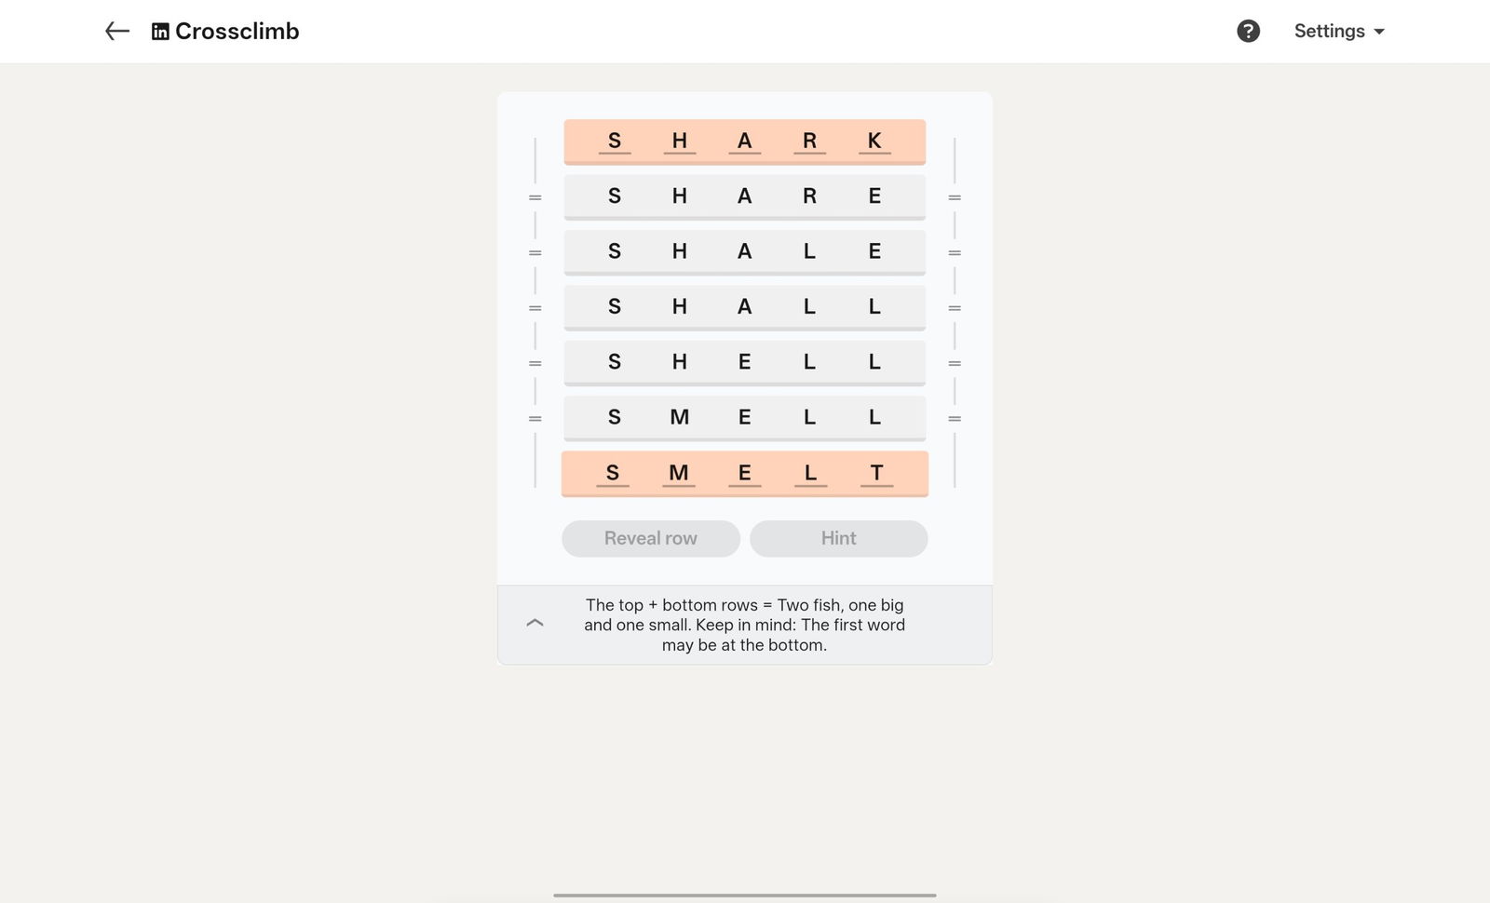Click right drag handle of SHALE row
The image size is (1490, 903).
click(x=955, y=252)
